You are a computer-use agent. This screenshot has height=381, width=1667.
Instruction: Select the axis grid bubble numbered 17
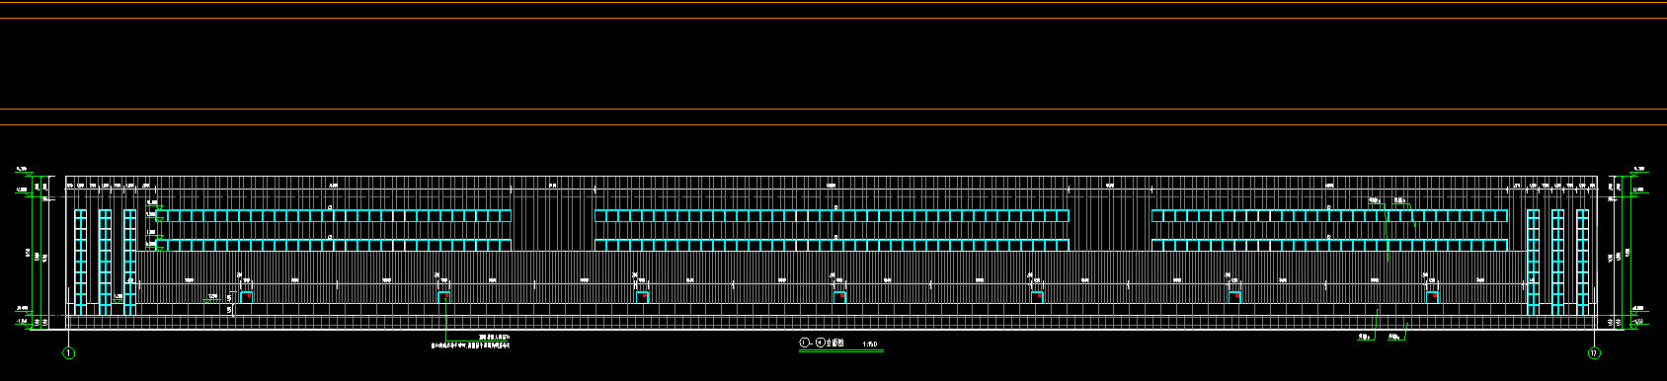pos(1594,351)
